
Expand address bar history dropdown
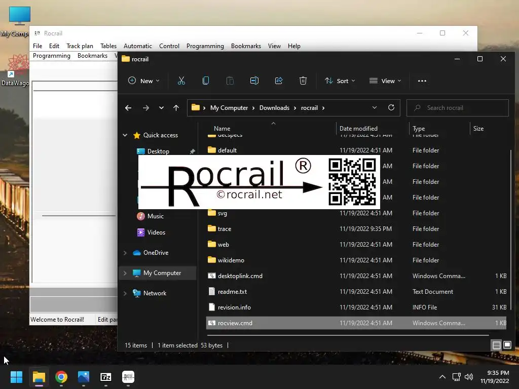point(375,107)
